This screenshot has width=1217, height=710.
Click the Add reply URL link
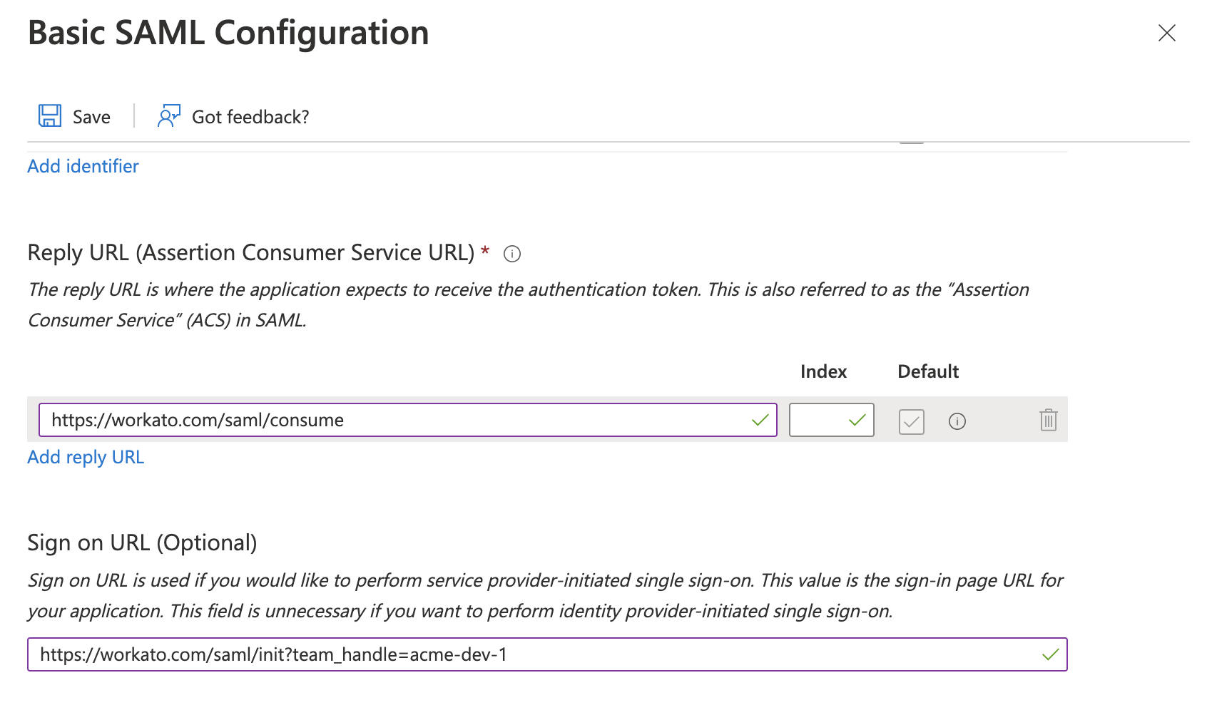tap(85, 457)
